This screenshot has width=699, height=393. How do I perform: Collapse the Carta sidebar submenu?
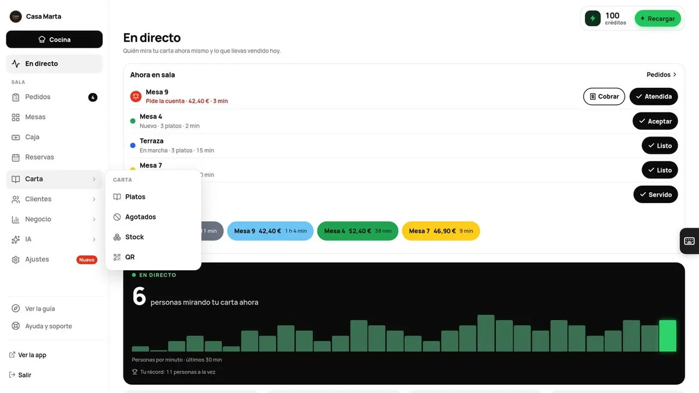point(54,179)
